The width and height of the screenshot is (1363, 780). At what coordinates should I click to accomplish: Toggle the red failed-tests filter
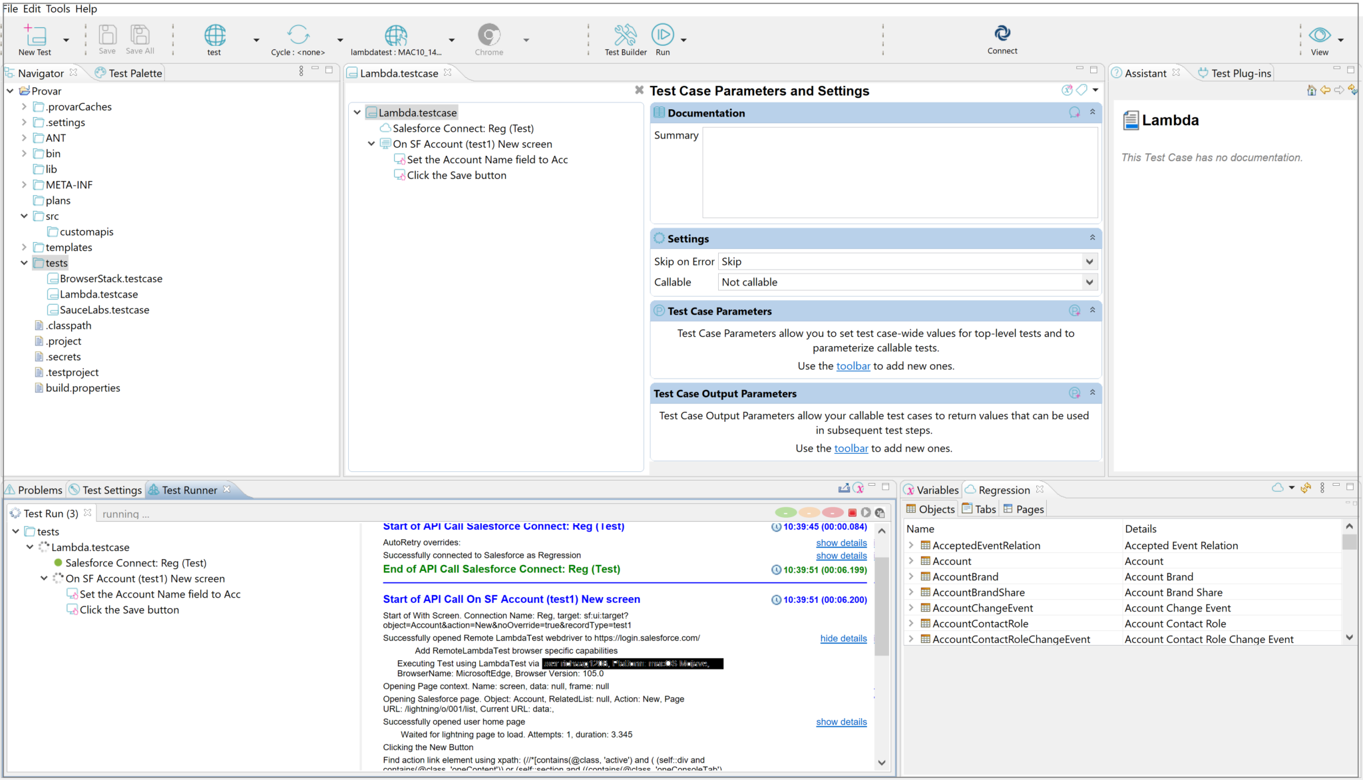tap(833, 512)
